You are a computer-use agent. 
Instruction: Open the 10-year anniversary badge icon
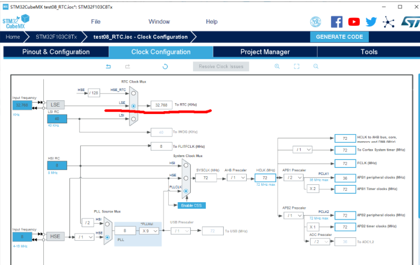point(316,22)
